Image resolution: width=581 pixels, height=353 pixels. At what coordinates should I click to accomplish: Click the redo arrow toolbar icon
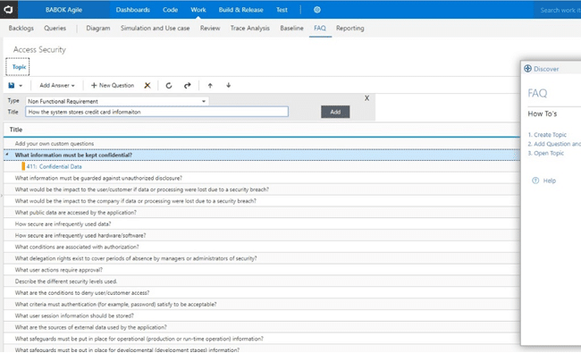point(188,86)
